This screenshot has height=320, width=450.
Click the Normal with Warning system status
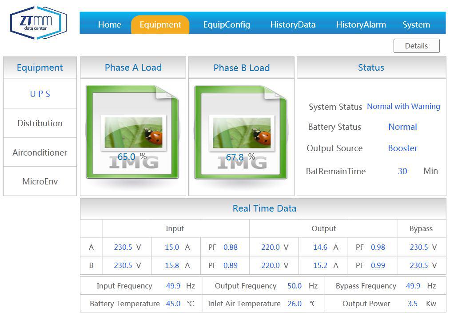coord(403,107)
